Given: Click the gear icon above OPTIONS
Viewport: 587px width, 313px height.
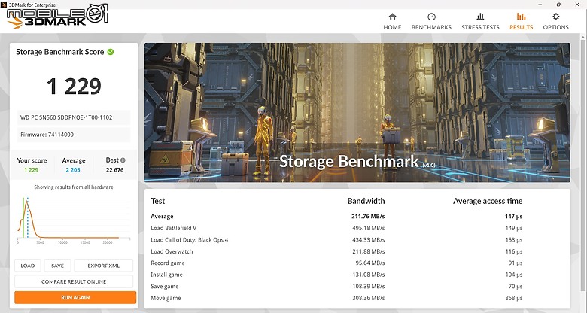Looking at the screenshot, I should click(556, 16).
